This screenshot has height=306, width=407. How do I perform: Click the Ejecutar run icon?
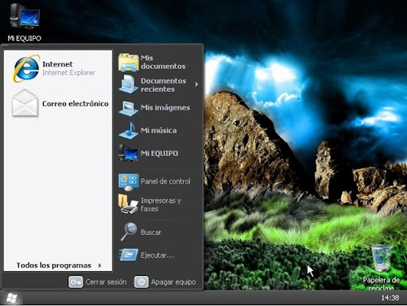129,255
